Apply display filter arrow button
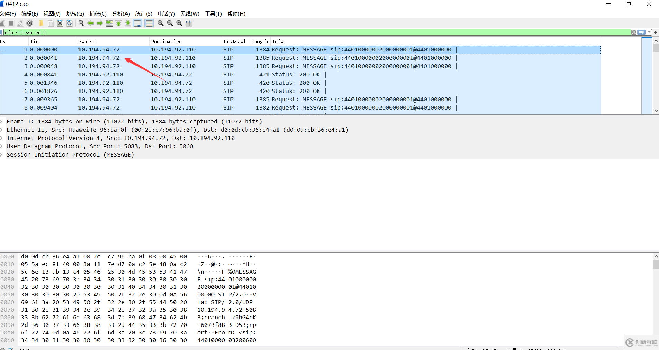659x350 pixels. [642, 32]
